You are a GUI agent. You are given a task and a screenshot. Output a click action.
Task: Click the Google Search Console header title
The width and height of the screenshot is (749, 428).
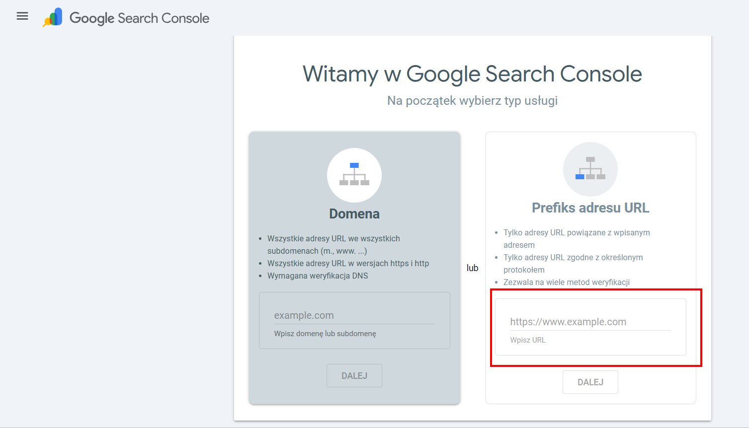(x=139, y=18)
